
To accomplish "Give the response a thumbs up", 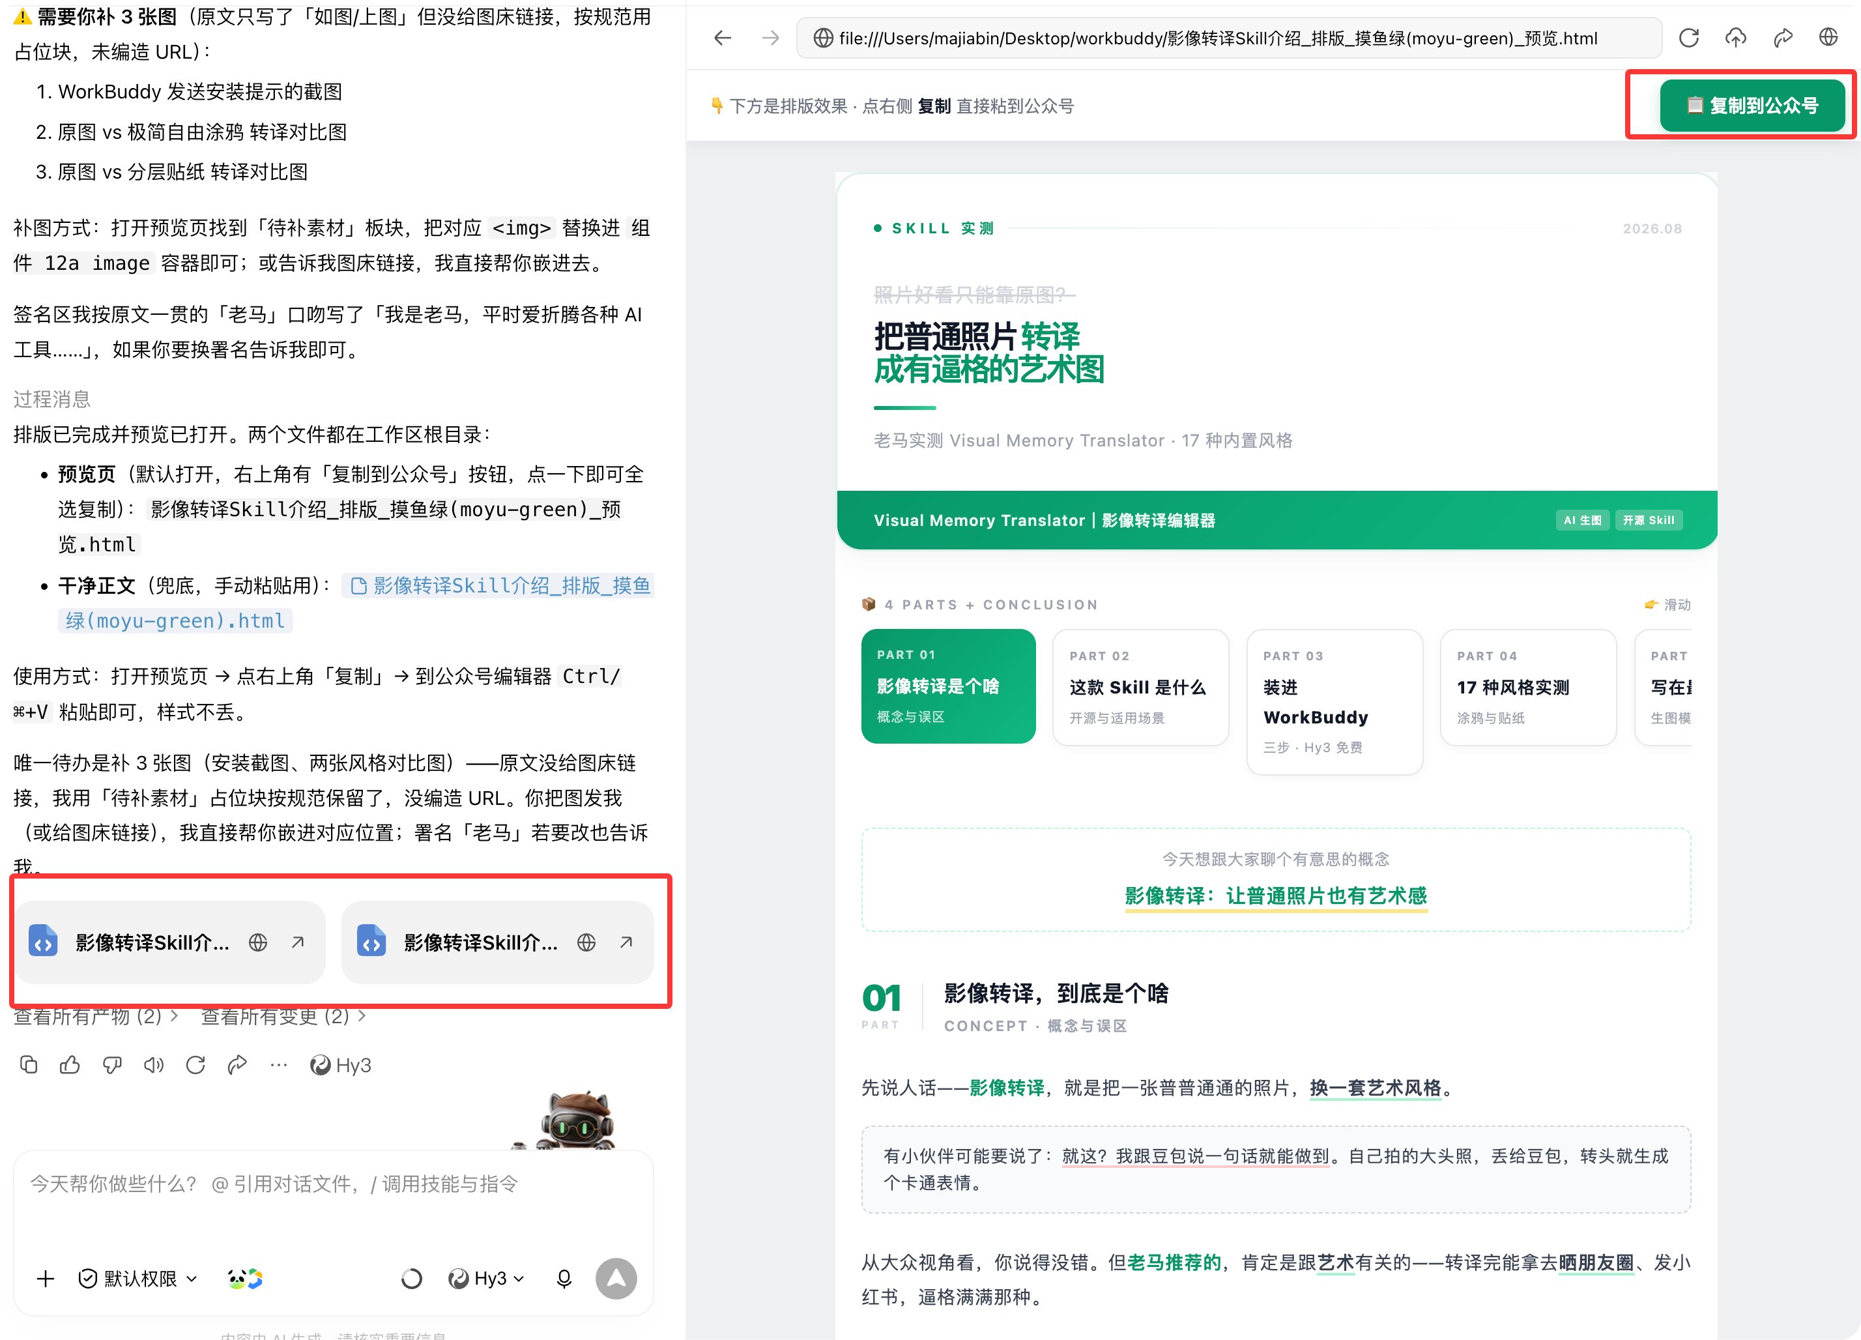I will (70, 1065).
